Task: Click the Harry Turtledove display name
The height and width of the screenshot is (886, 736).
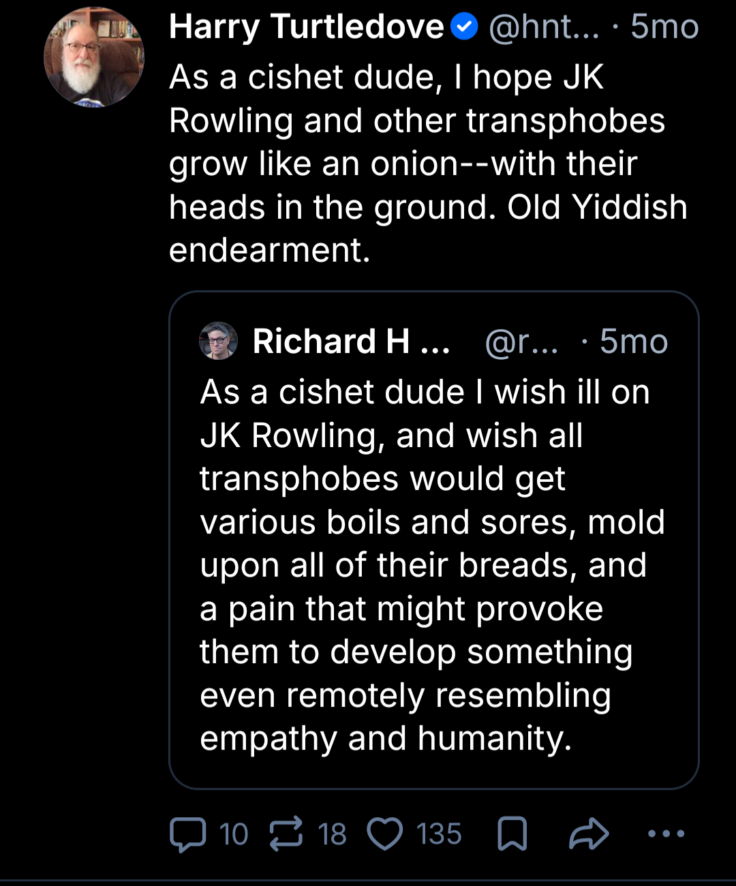Action: [307, 27]
